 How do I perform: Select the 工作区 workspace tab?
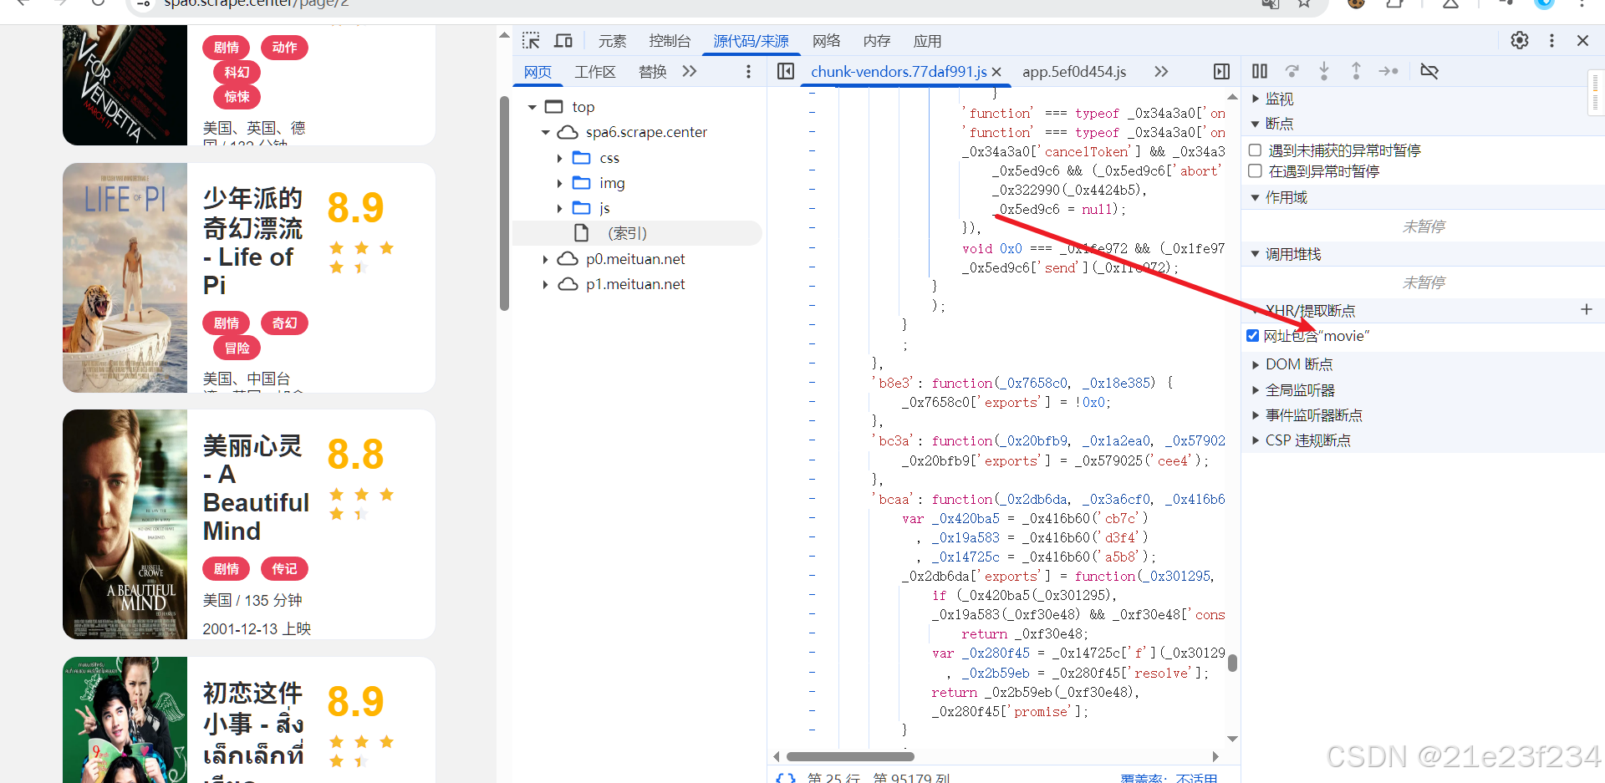pyautogui.click(x=595, y=72)
